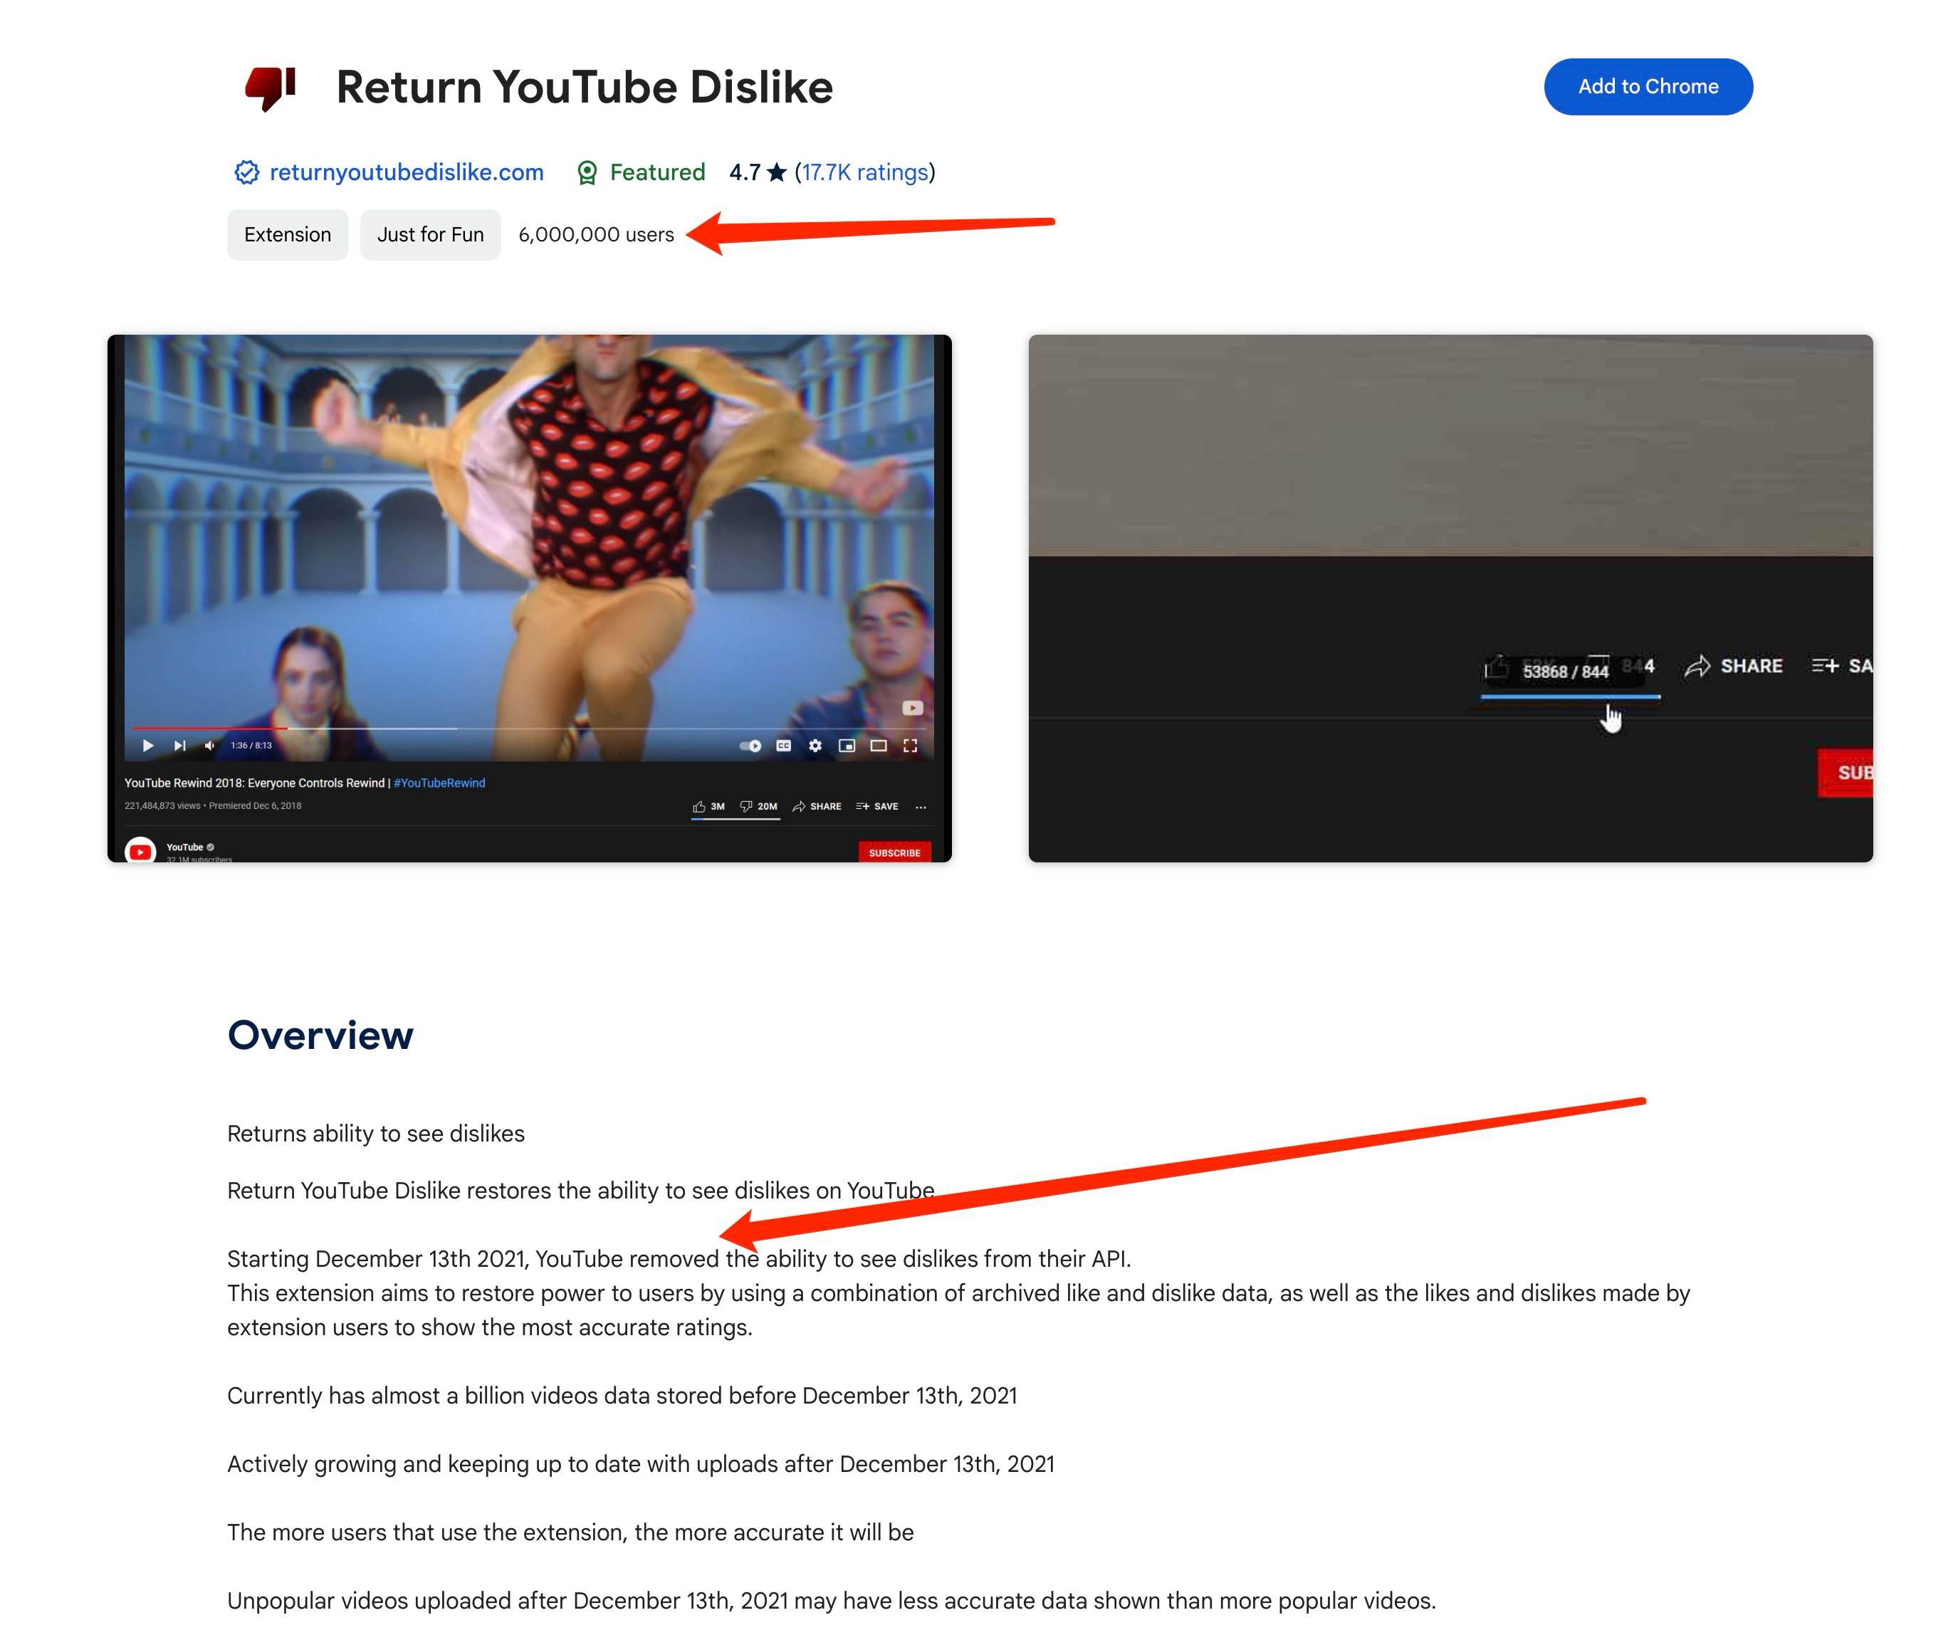The height and width of the screenshot is (1635, 1958).
Task: Click the settings gear in the video player
Action: (x=815, y=745)
